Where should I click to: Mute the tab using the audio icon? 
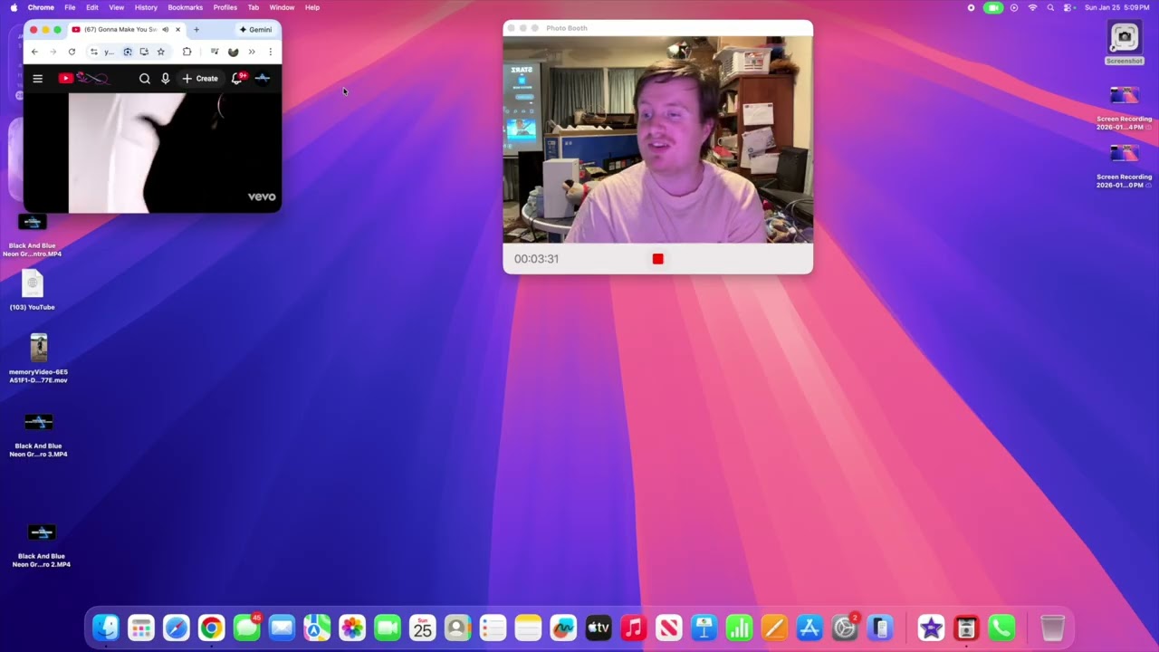pos(165,30)
